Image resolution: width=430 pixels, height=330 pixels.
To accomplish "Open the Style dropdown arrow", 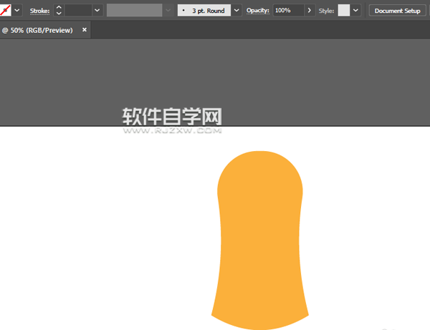I will (x=355, y=11).
